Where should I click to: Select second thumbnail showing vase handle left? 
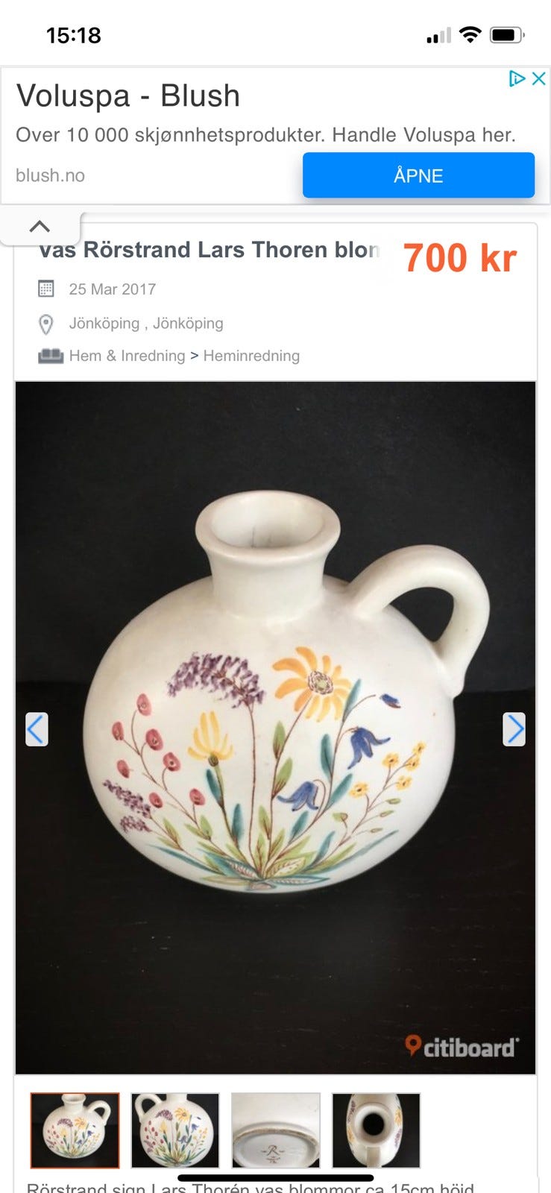tap(175, 1130)
